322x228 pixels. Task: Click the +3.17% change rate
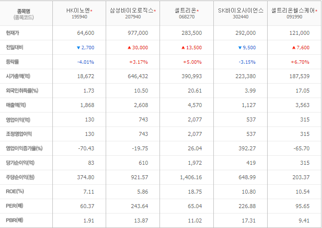point(139,62)
